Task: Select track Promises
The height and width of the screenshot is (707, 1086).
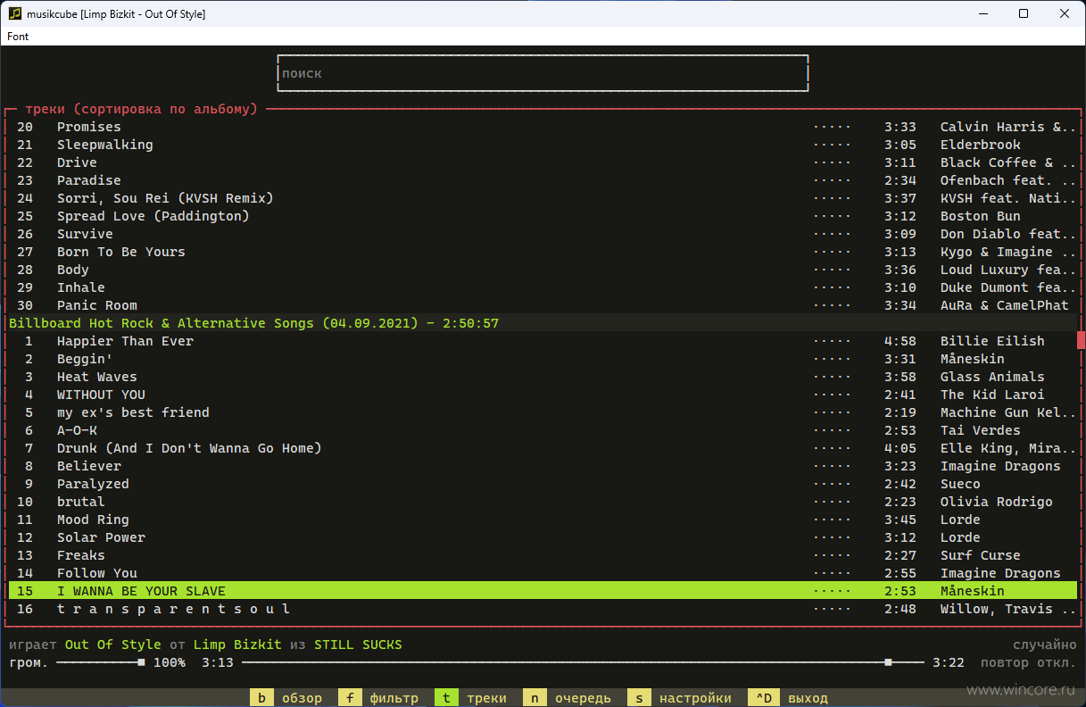Action: (543, 127)
